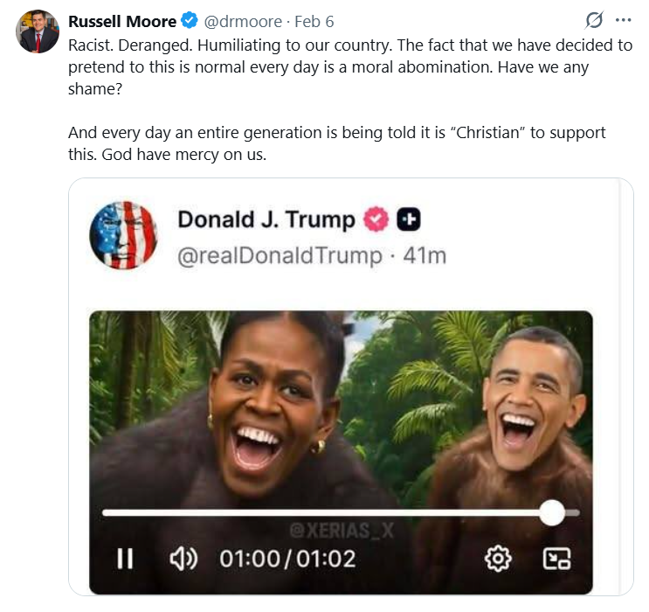This screenshot has width=649, height=612.
Task: Click the video progress slider handle
Action: (x=552, y=512)
